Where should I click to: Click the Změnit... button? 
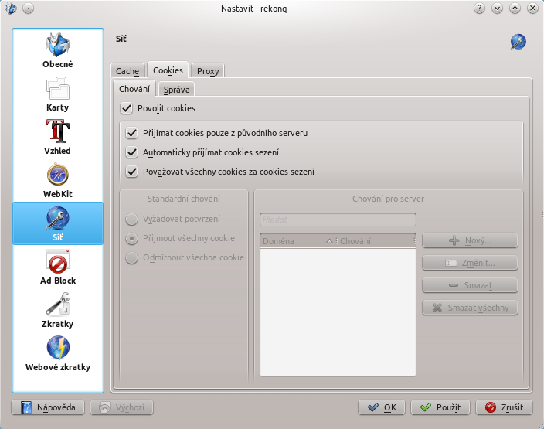tap(470, 263)
